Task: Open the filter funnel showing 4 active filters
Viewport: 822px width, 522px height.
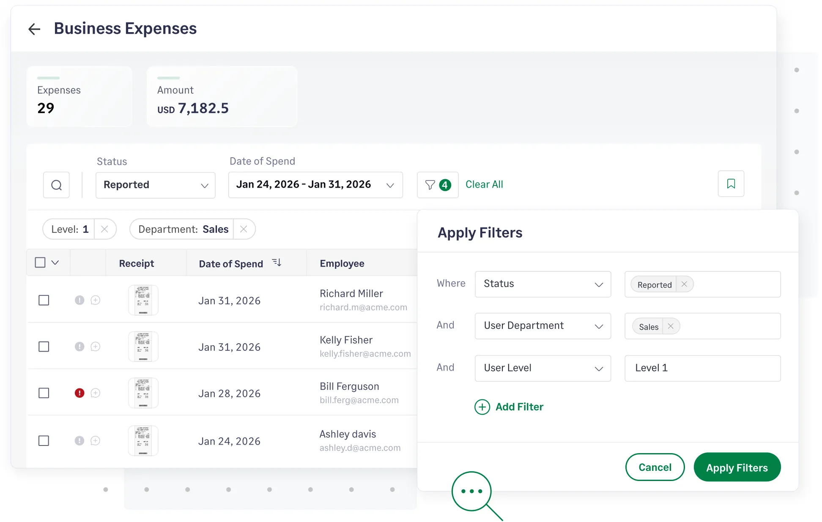Action: 437,185
